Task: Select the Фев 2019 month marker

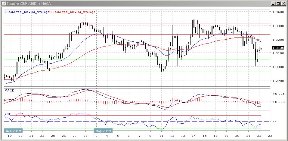Action: point(13,131)
